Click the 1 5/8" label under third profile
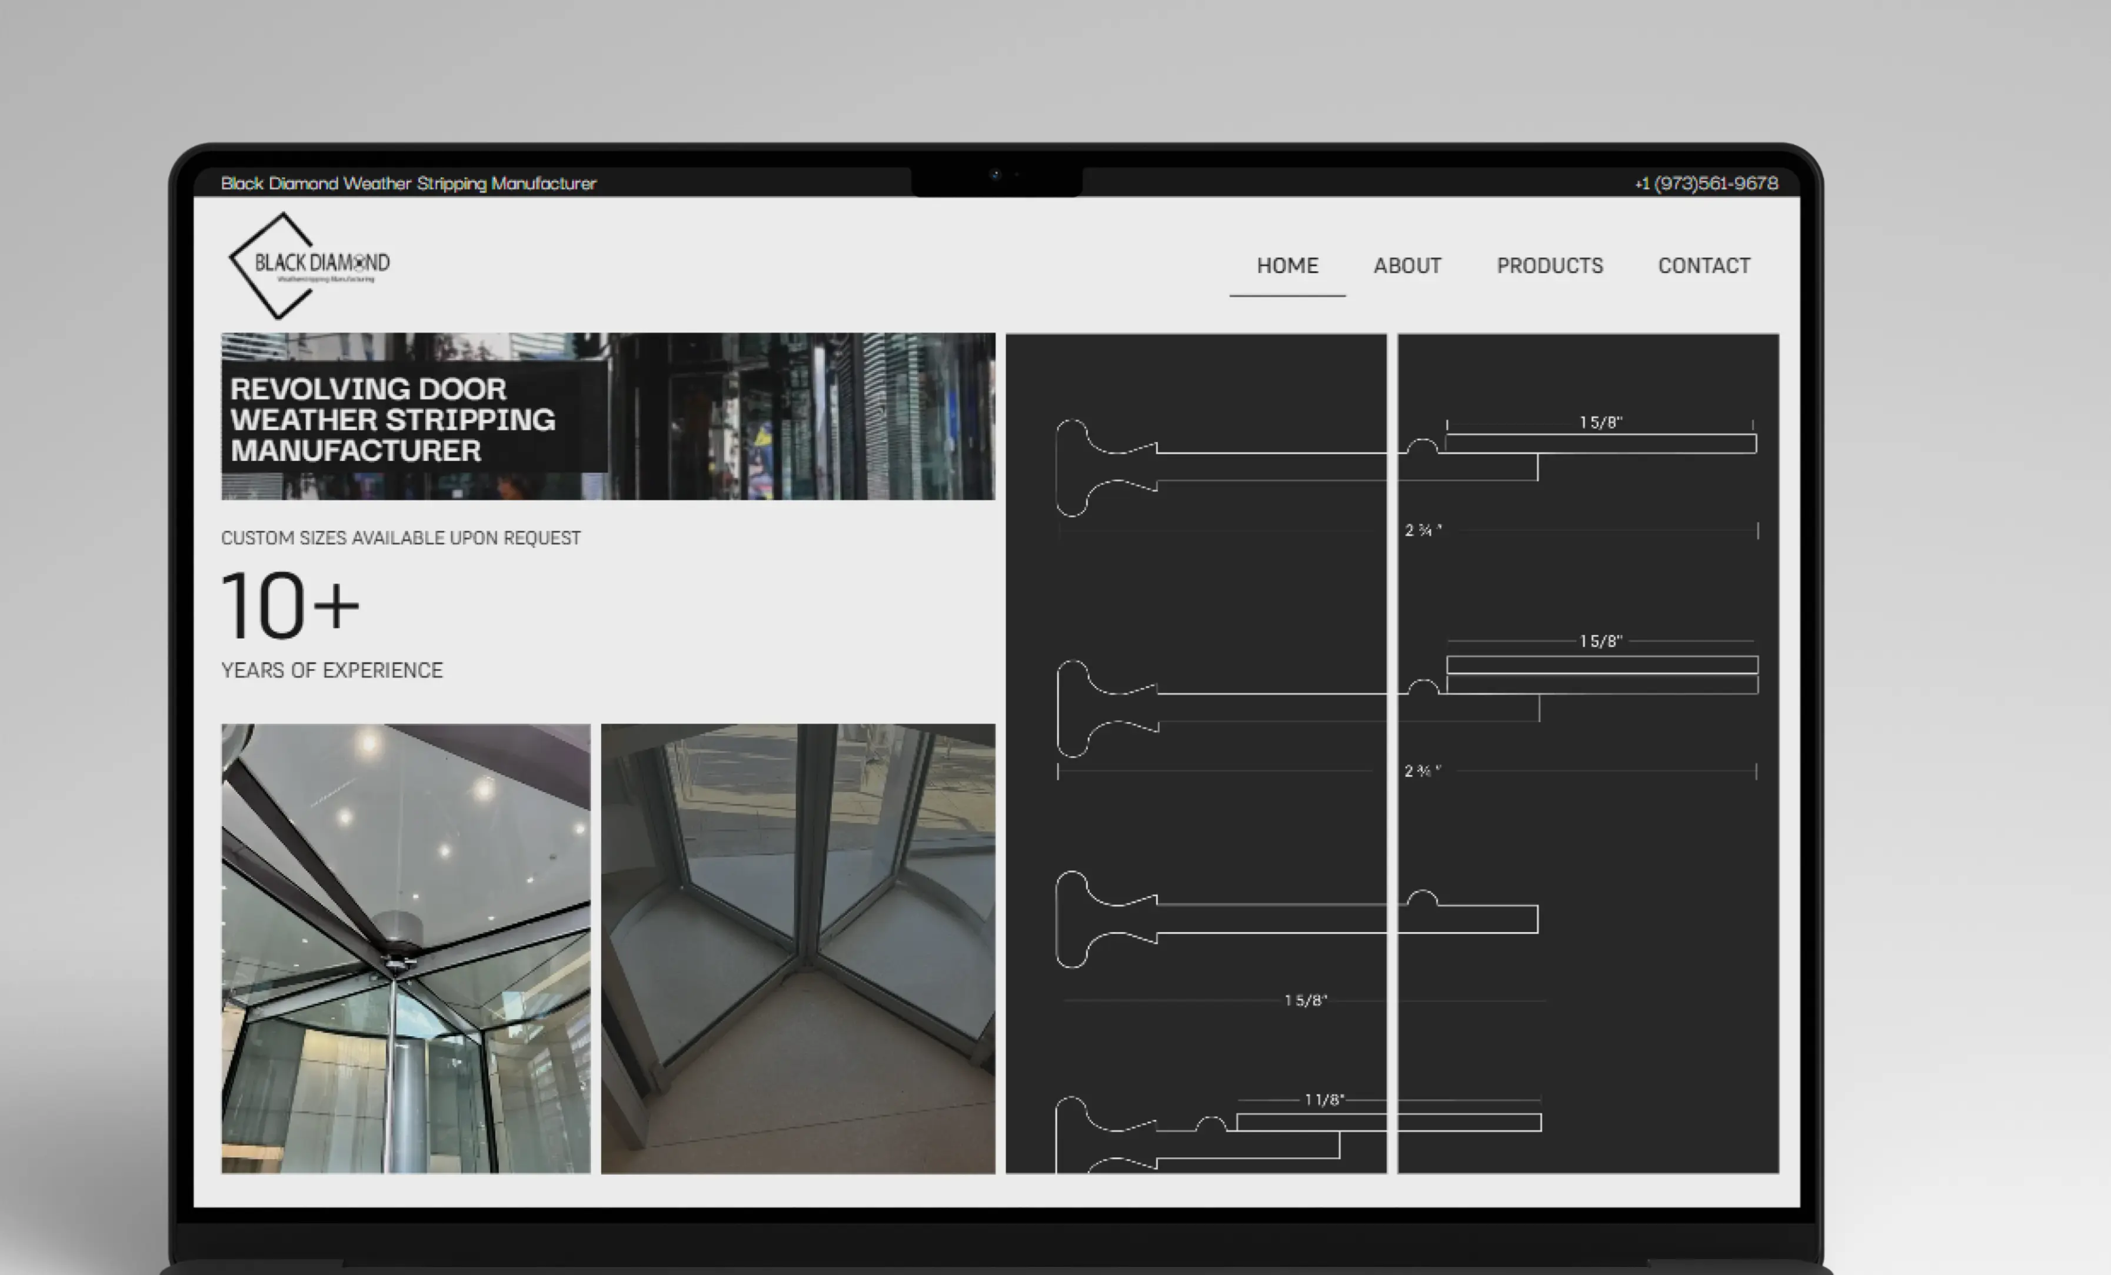 click(1305, 1000)
